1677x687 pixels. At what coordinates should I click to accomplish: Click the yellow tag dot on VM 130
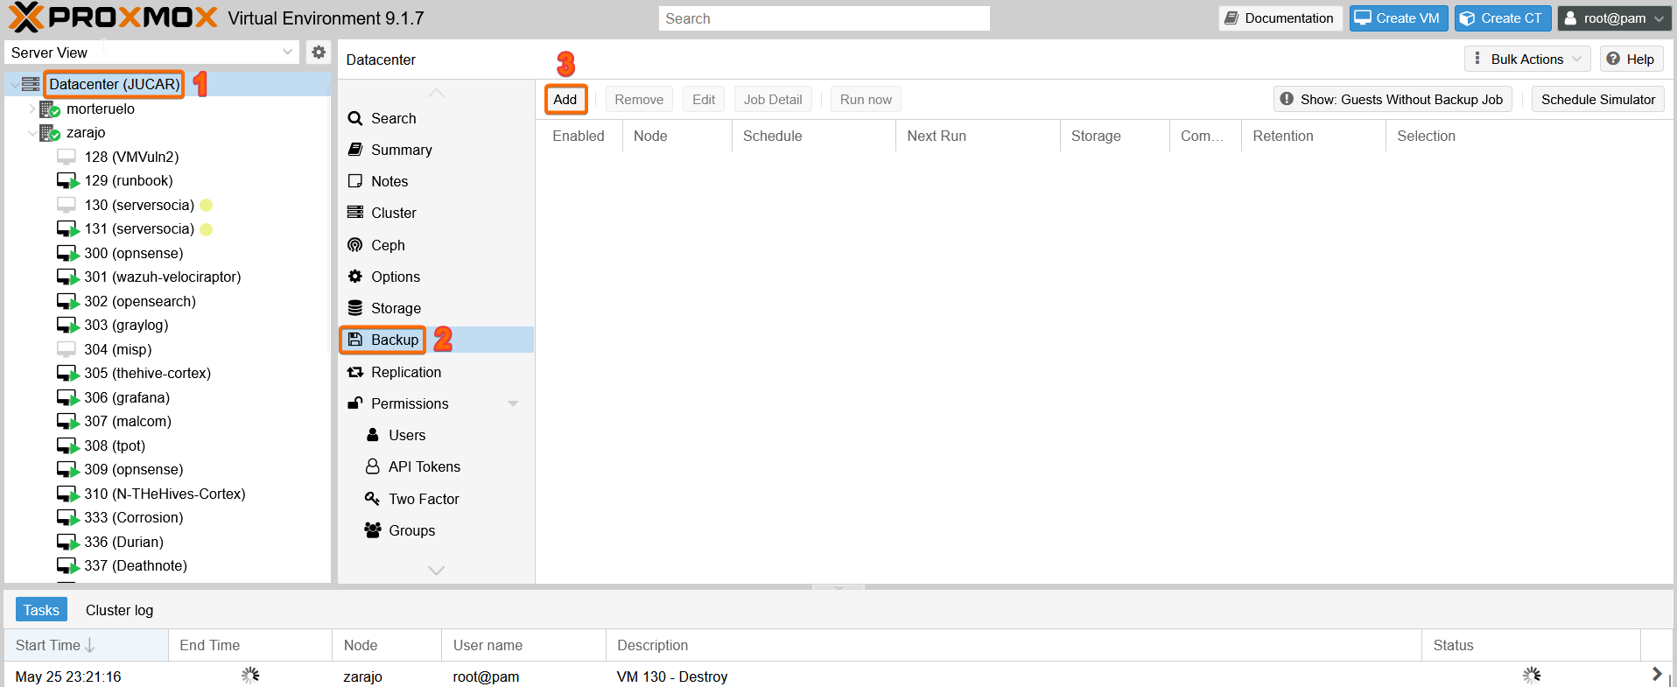[x=207, y=205]
